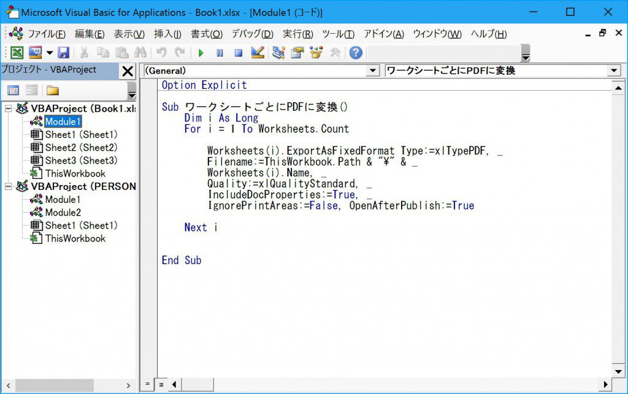Toggle Design Mode icon
This screenshot has width=628, height=394.
coord(257,53)
